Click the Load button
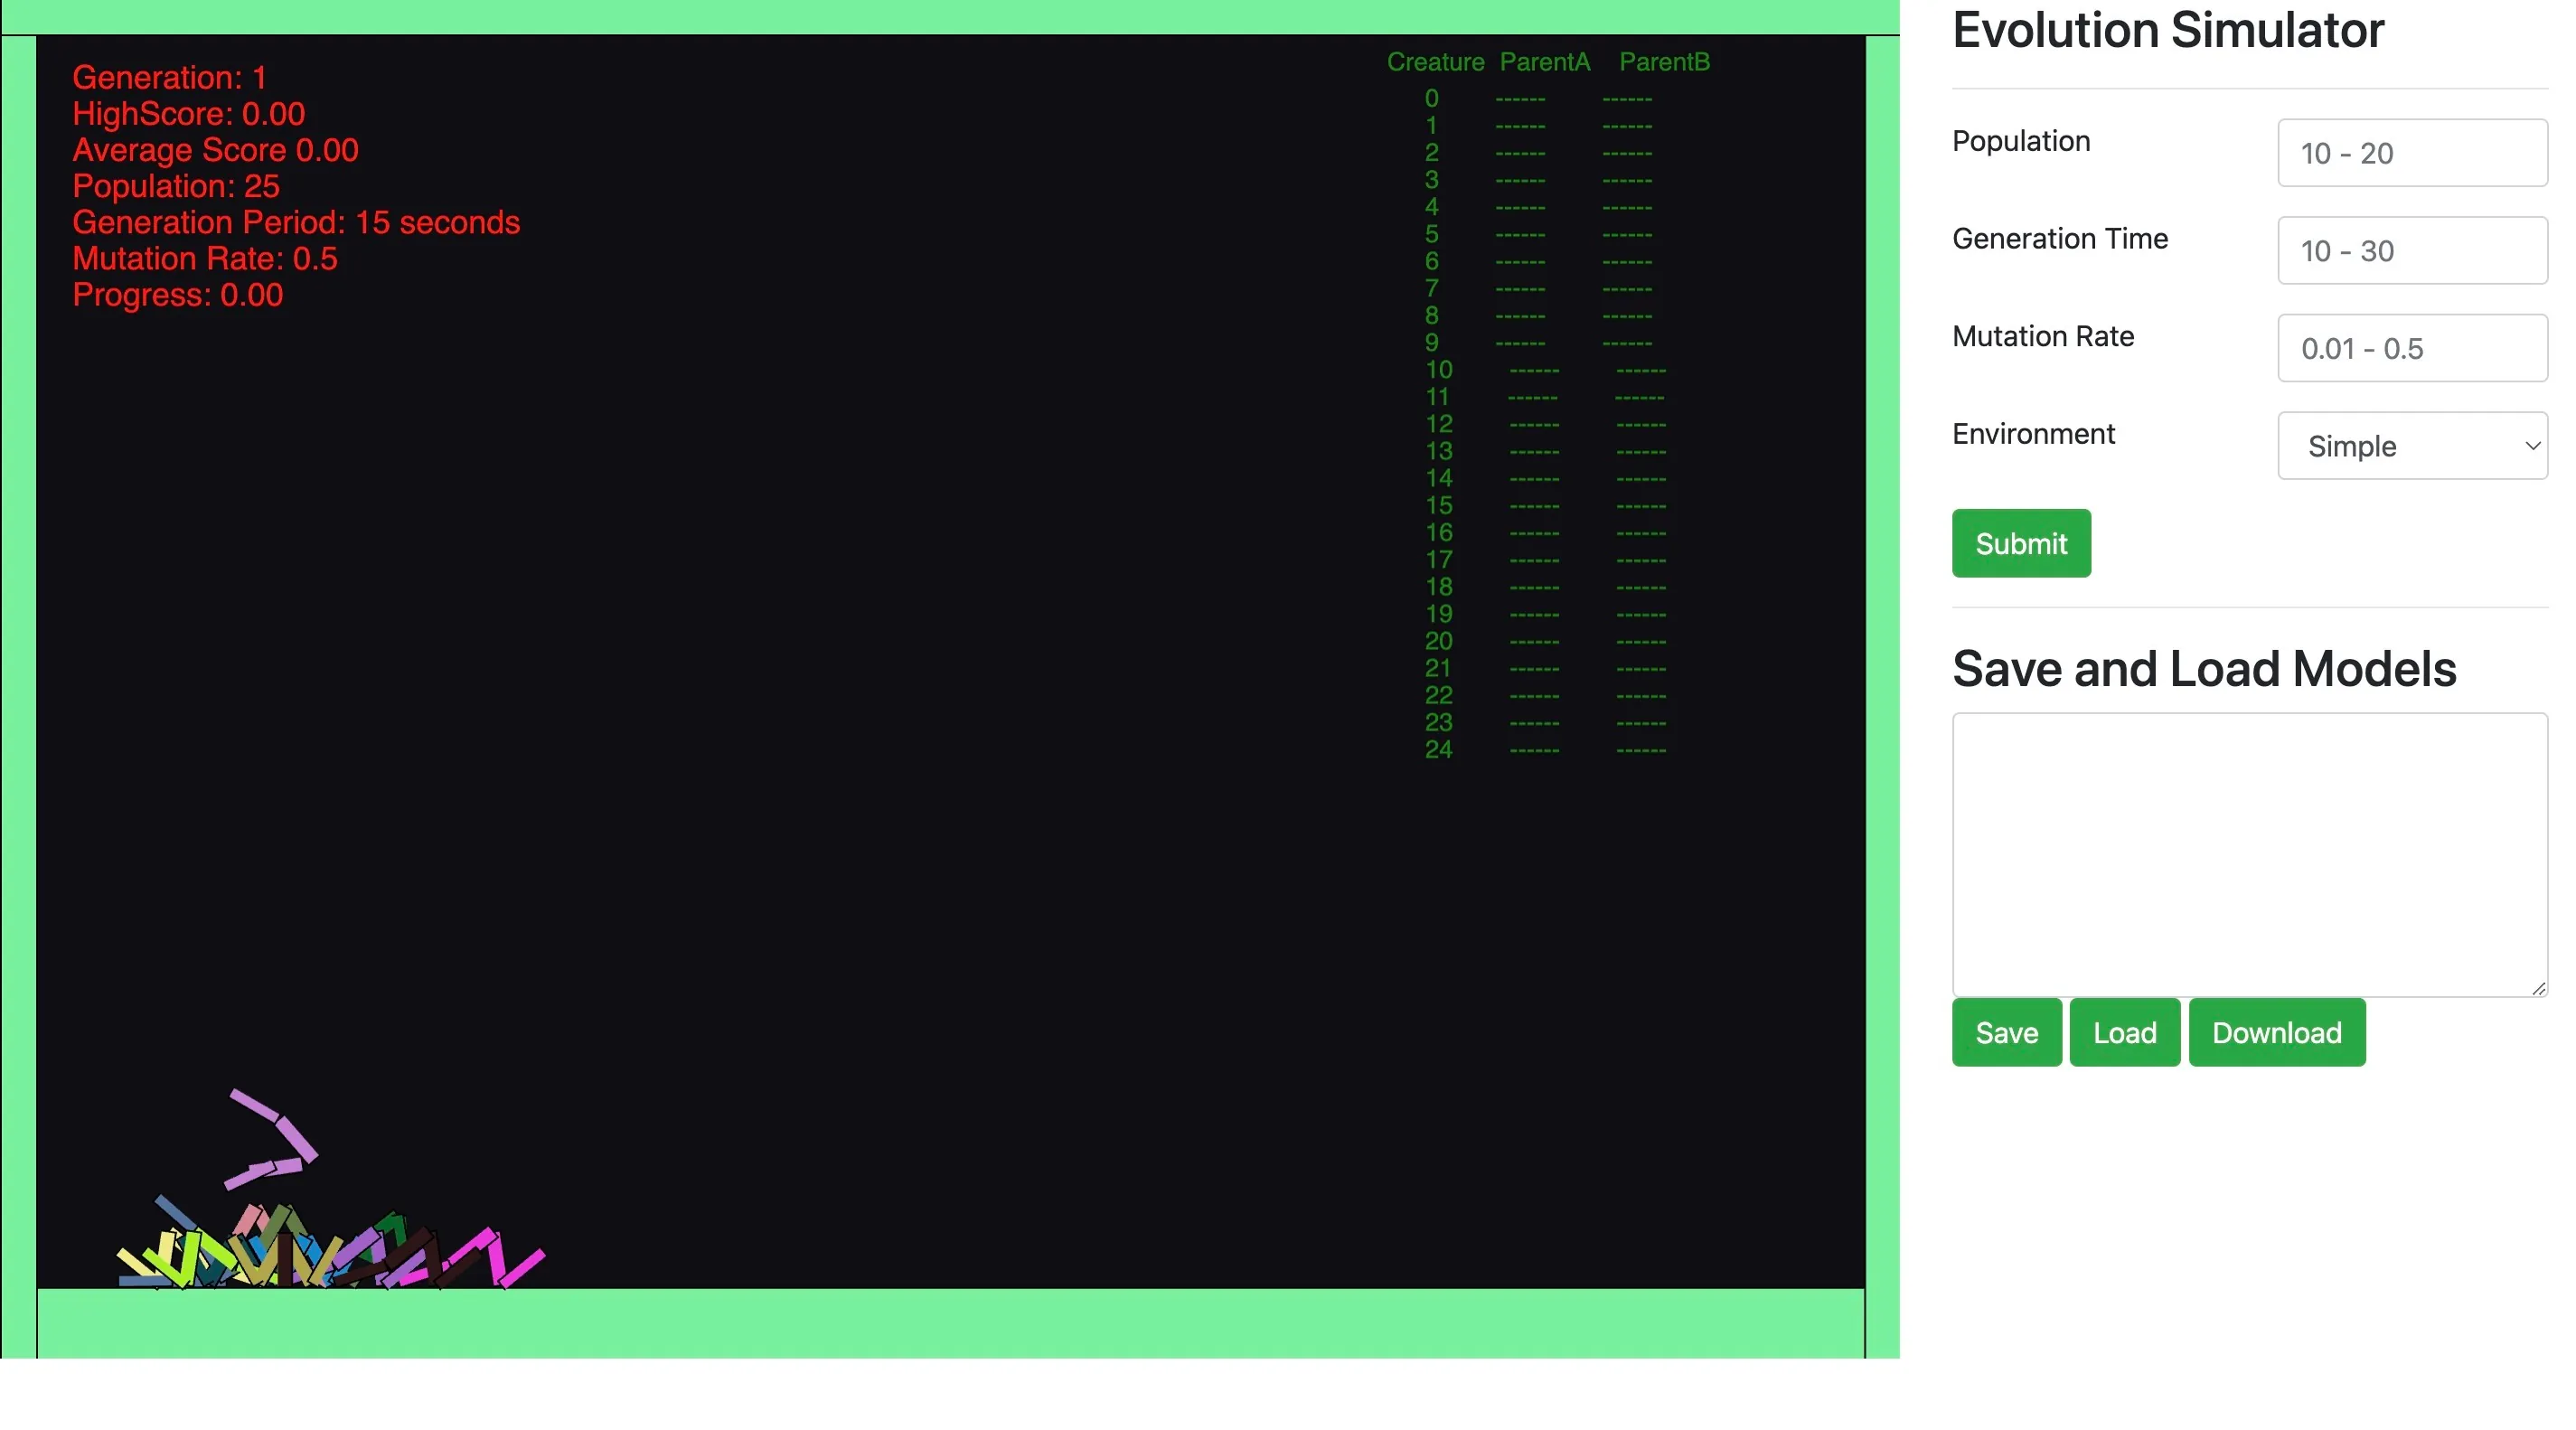2576x1430 pixels. point(2123,1032)
